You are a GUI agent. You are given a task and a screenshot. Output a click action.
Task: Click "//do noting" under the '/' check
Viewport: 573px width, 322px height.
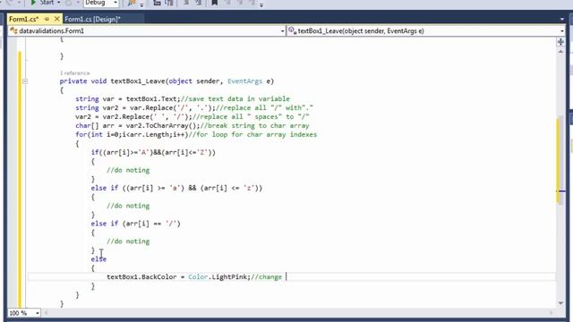pos(128,241)
